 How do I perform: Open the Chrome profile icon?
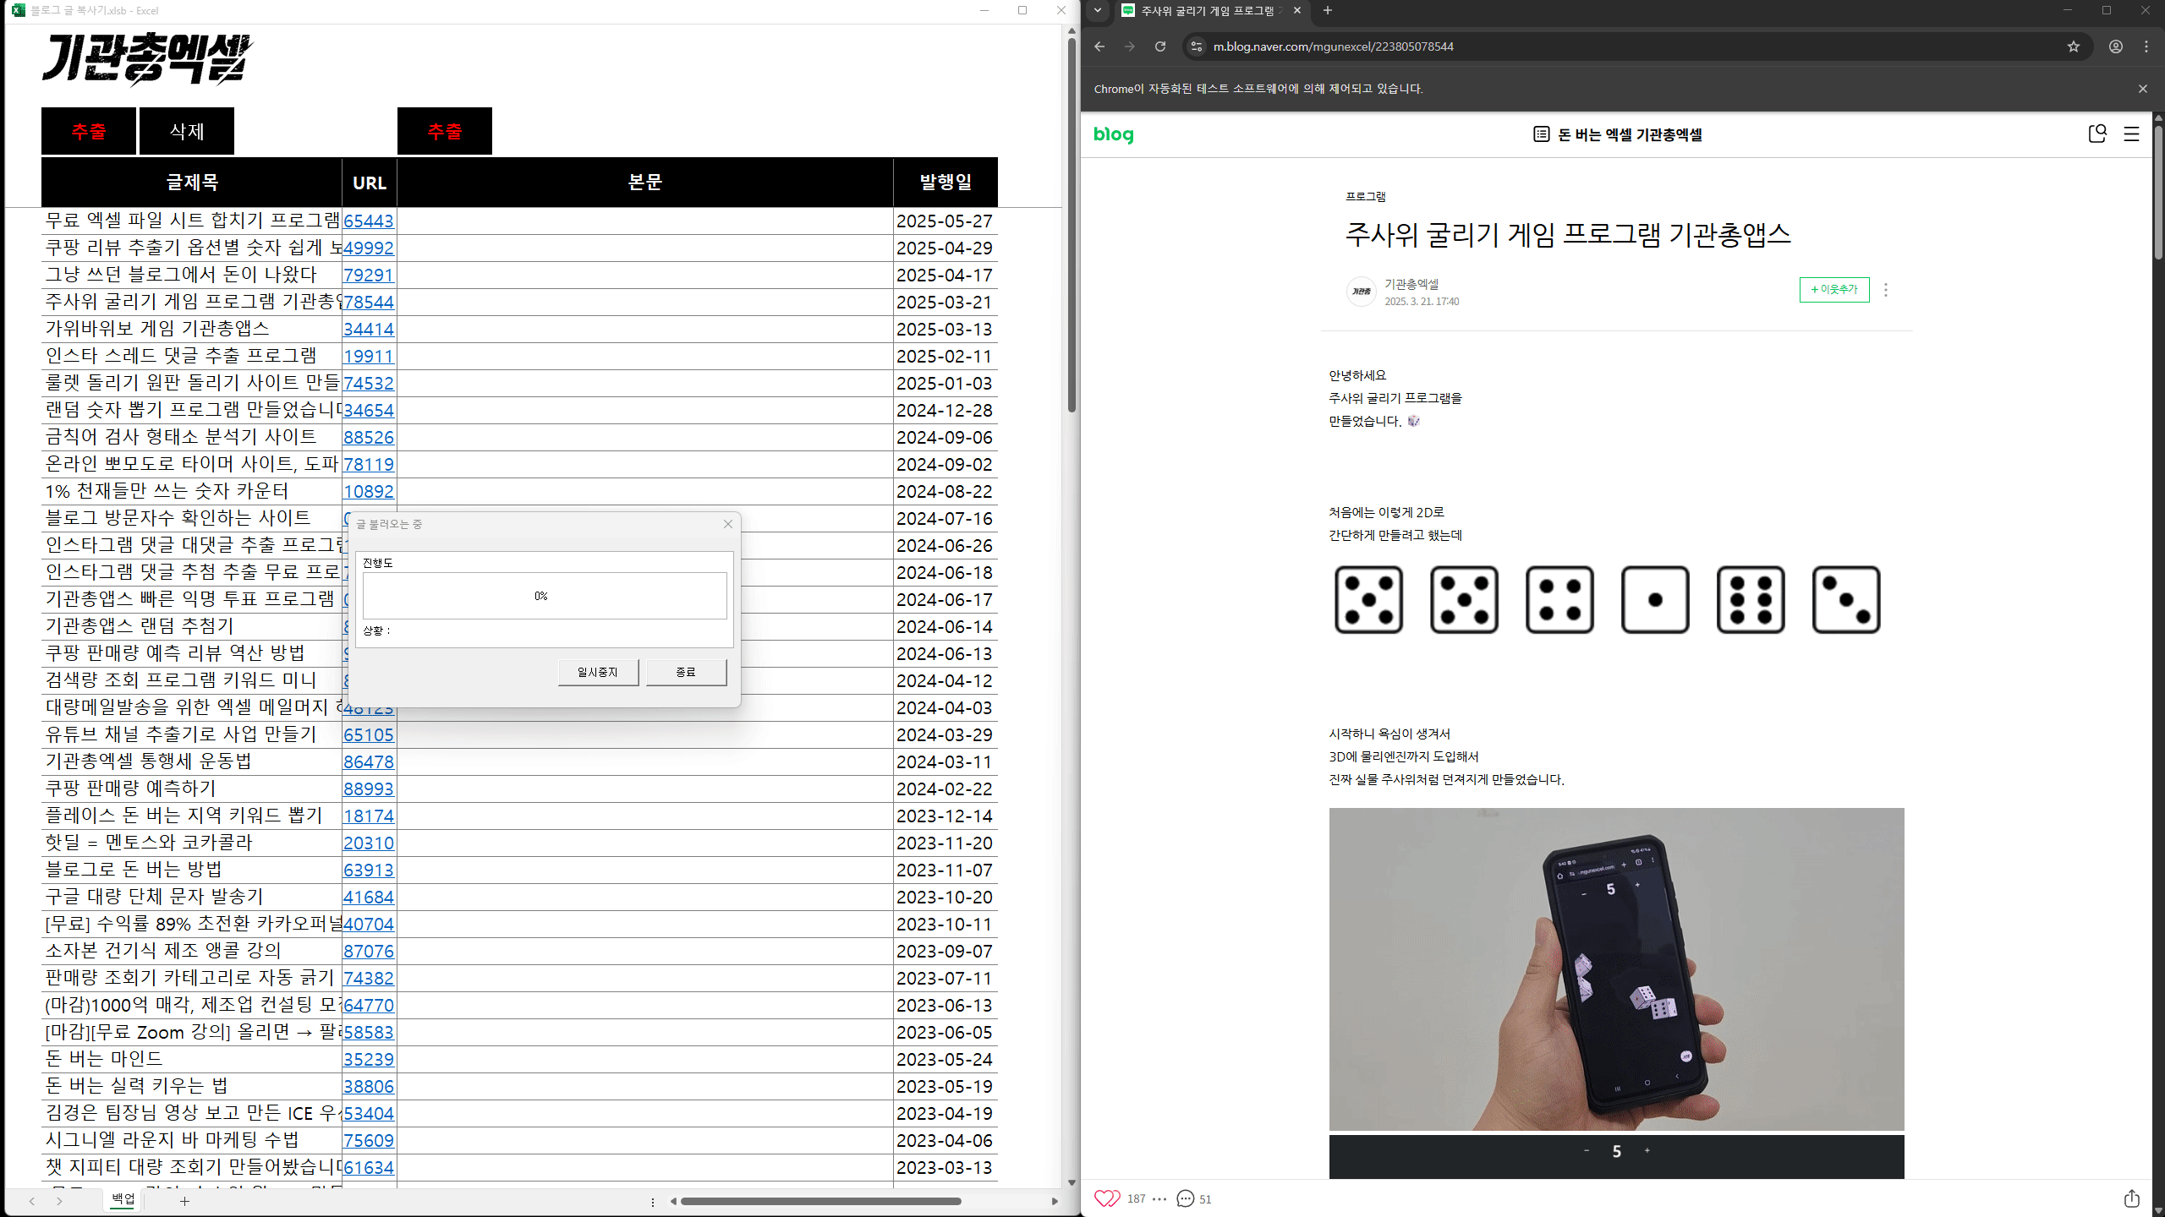tap(2116, 46)
